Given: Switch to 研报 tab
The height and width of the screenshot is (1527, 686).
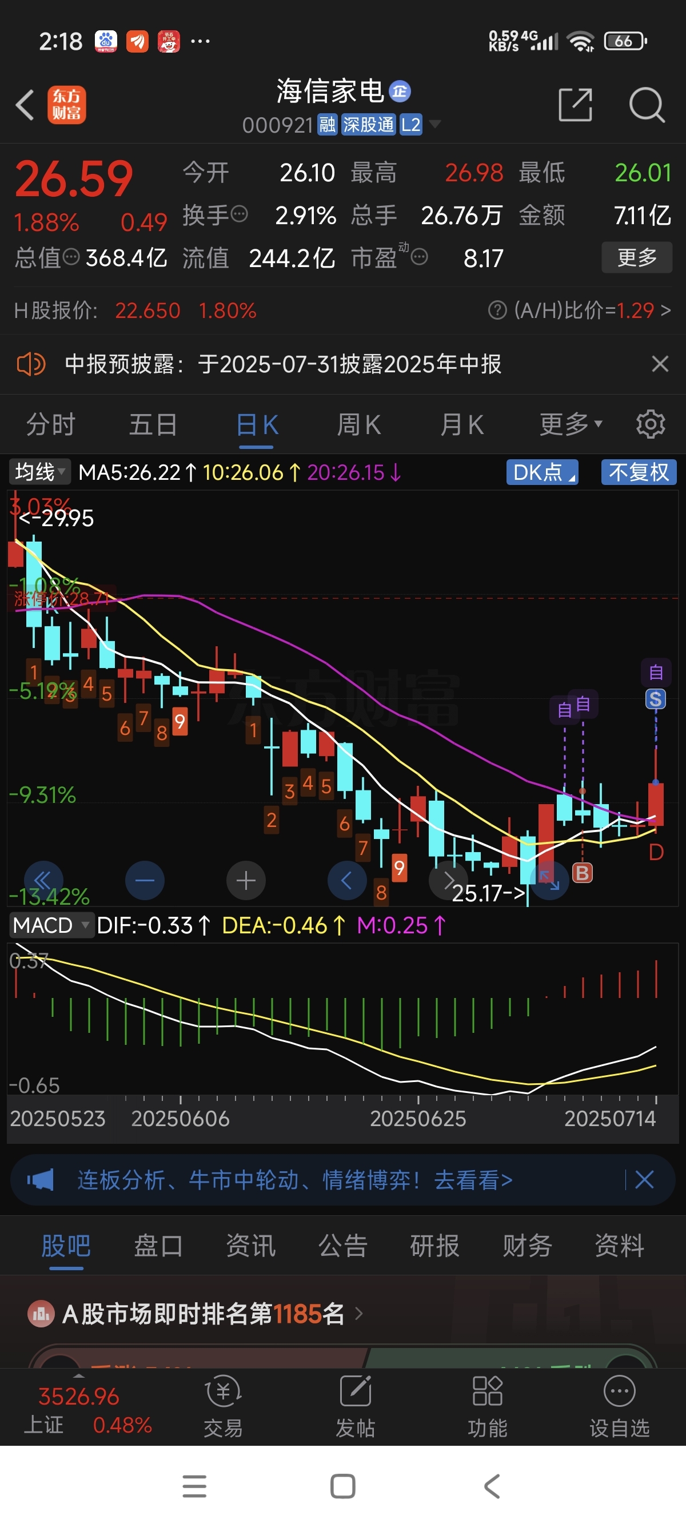Looking at the screenshot, I should [x=435, y=1246].
